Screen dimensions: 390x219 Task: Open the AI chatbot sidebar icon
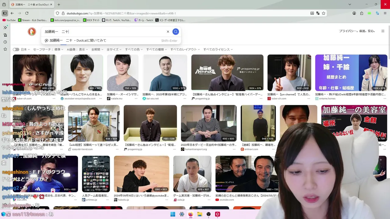click(5, 27)
